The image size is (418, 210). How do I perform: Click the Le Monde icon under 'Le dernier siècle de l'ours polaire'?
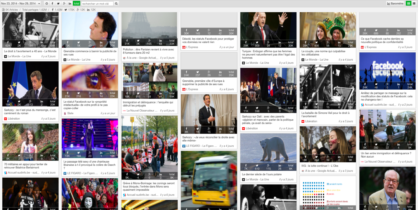point(243,180)
